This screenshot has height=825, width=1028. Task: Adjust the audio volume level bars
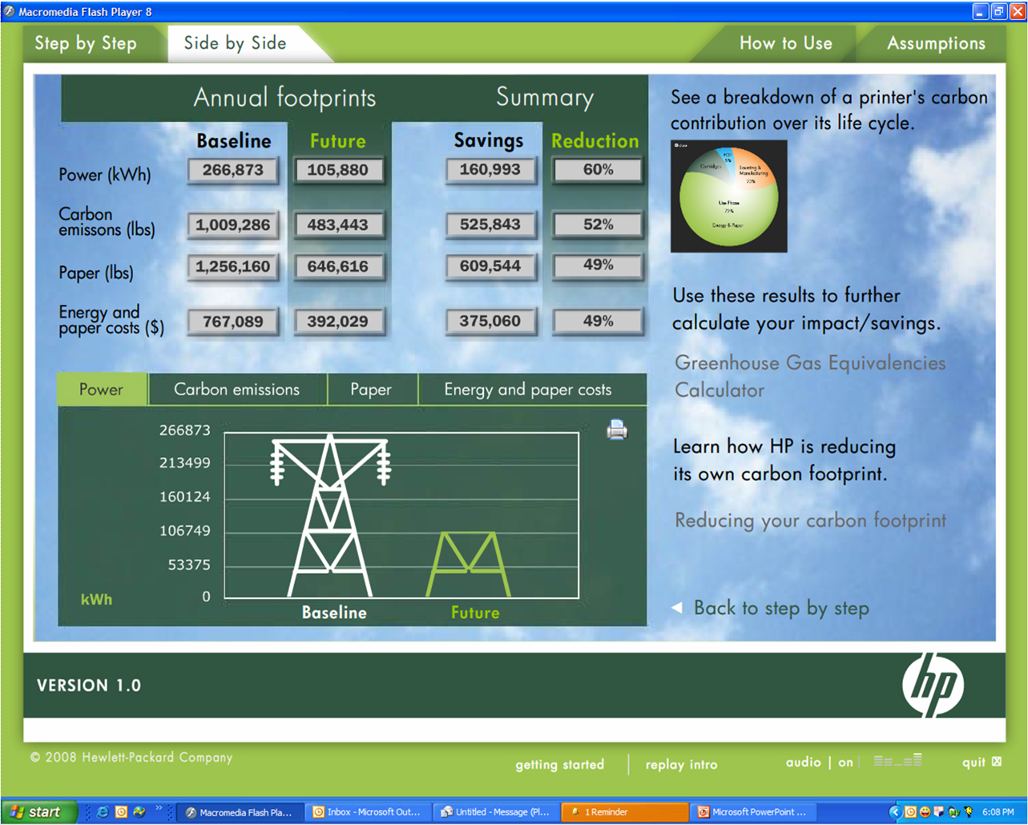[897, 760]
